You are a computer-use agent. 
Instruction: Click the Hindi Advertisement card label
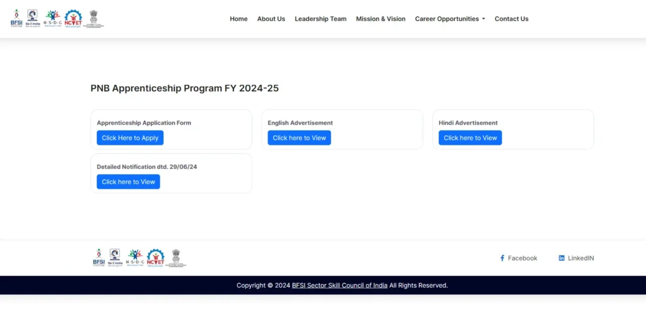coord(468,123)
